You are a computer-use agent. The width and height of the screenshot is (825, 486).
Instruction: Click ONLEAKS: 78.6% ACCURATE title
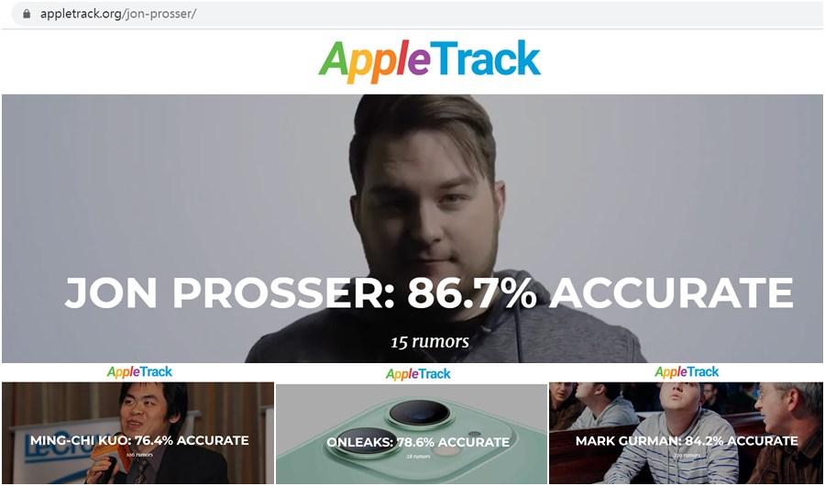click(x=418, y=442)
